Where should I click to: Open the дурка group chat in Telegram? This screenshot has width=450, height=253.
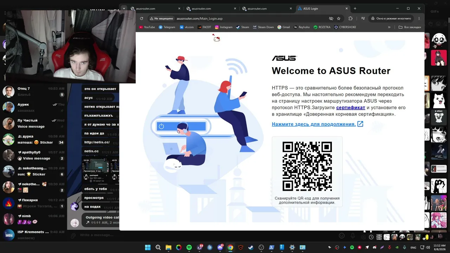click(34, 140)
